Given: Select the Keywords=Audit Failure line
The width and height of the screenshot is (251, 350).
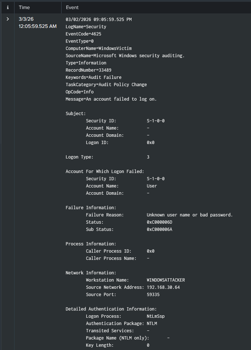Looking at the screenshot, I should [93, 77].
